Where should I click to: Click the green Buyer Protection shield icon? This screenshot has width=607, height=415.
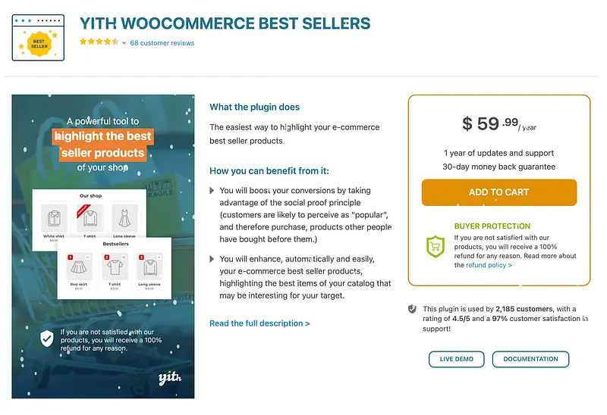point(436,246)
